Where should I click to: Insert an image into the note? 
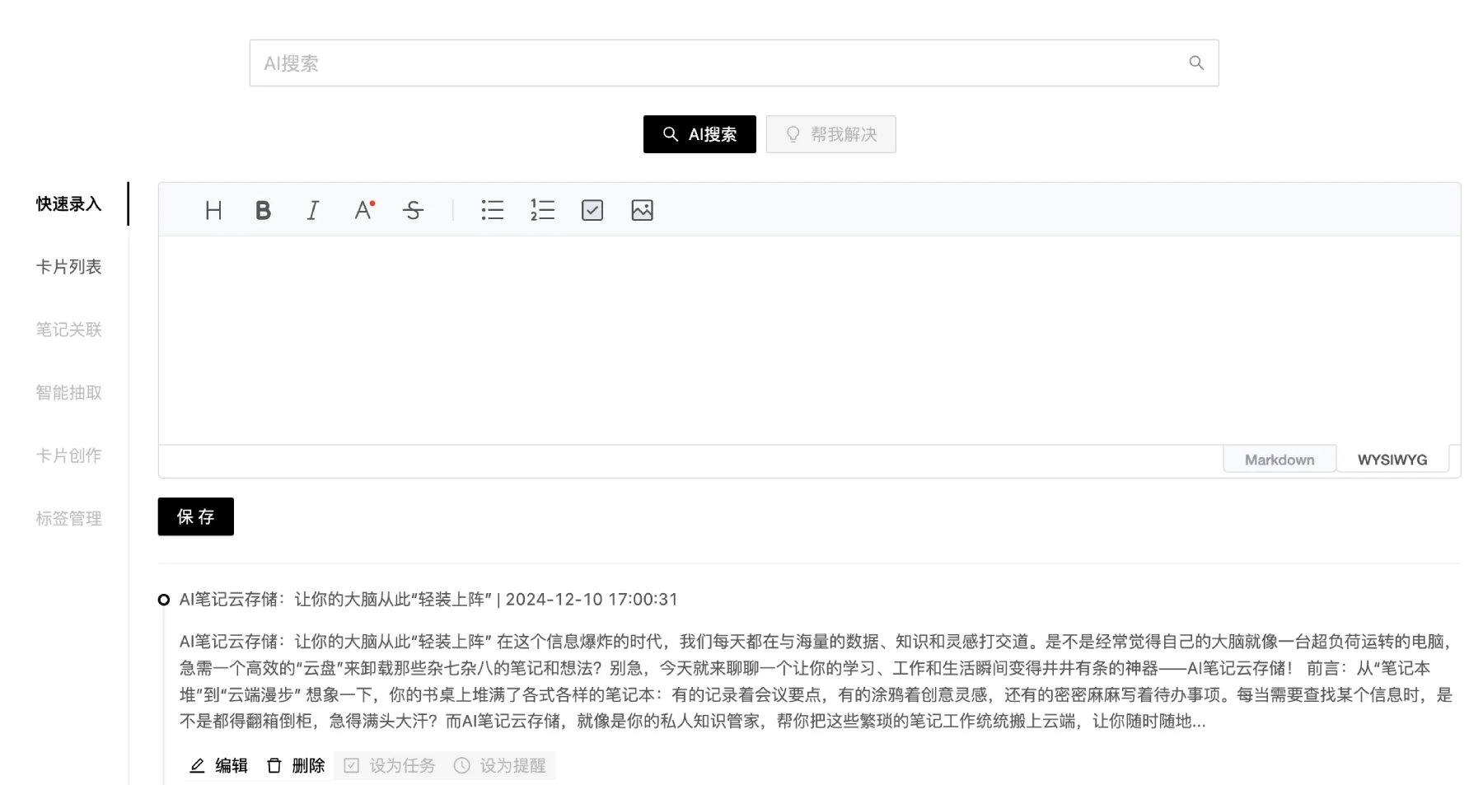point(642,210)
